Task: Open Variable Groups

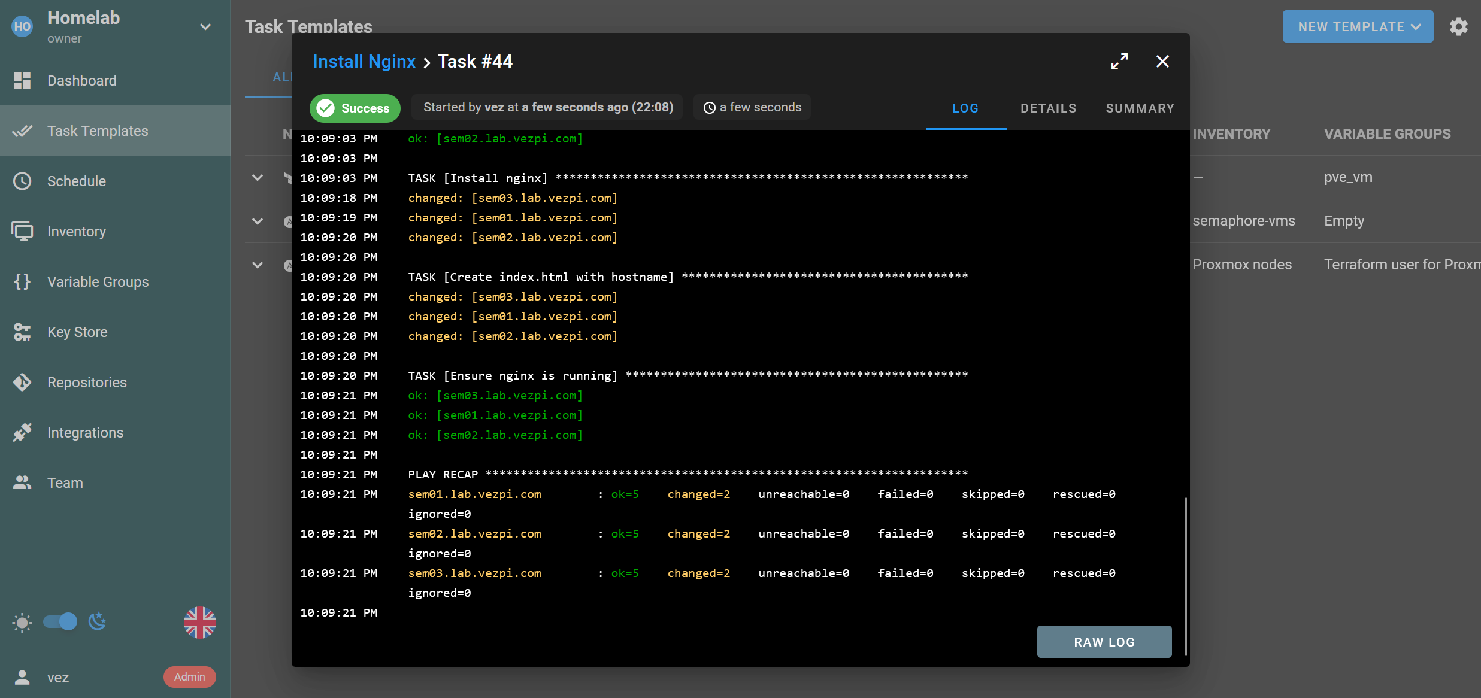Action: pyautogui.click(x=98, y=281)
